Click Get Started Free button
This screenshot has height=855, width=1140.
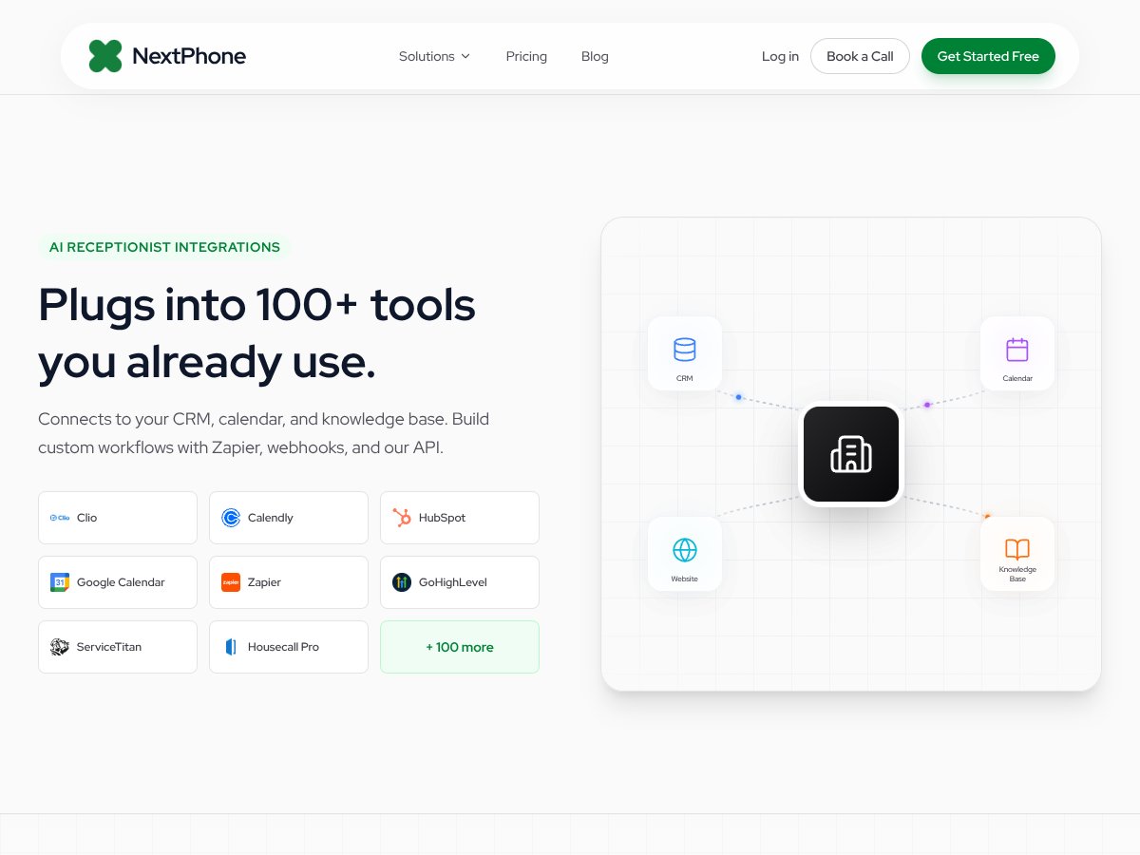988,56
